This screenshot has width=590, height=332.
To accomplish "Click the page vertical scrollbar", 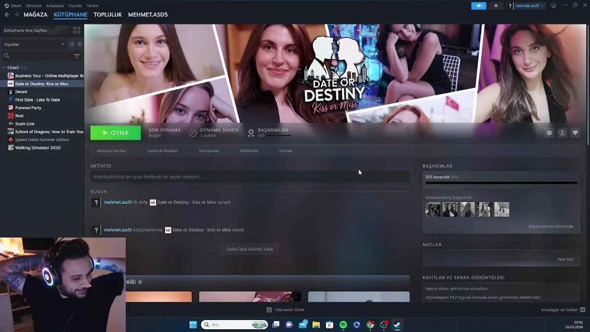I will click(x=588, y=85).
